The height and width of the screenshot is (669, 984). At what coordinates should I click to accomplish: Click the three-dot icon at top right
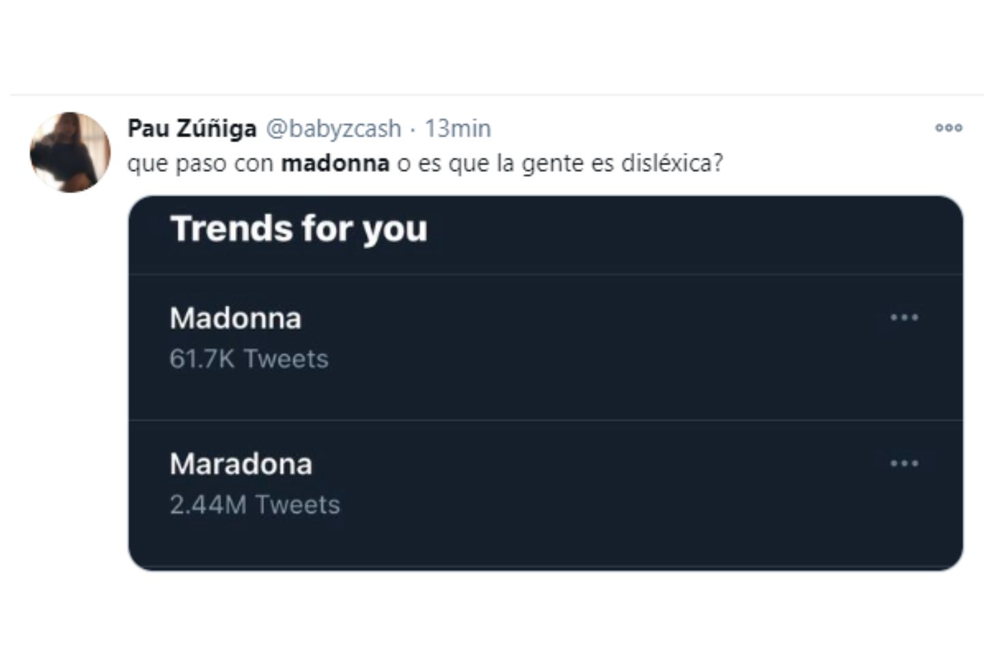coord(948,127)
